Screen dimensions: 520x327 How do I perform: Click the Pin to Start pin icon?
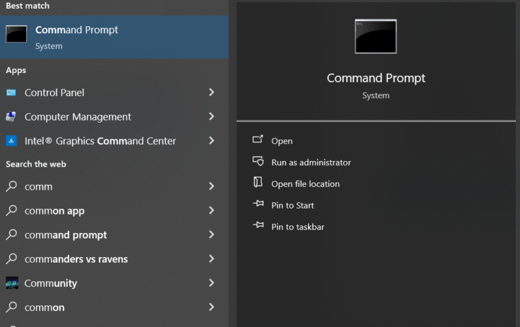(x=258, y=204)
